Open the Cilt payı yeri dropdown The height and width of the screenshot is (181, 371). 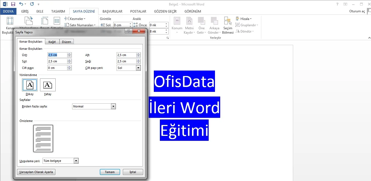click(x=138, y=68)
